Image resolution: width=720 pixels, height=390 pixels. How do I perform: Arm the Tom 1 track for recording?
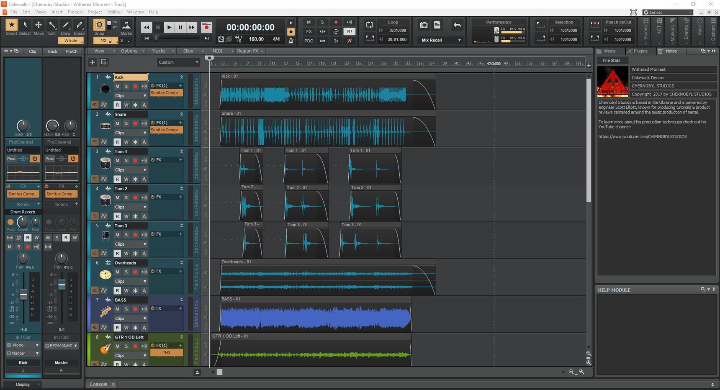click(135, 161)
